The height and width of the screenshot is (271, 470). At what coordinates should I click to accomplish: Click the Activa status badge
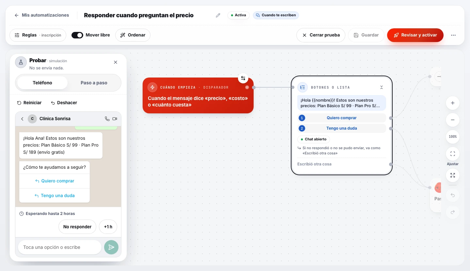point(239,15)
